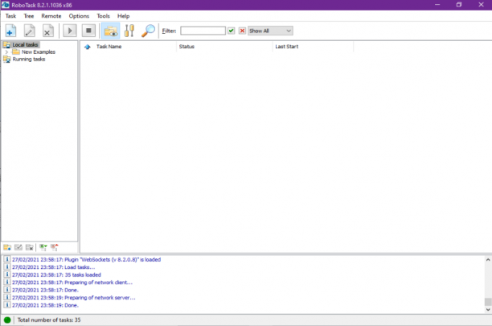Open the Tree menu
This screenshot has height=326, width=492.
click(x=29, y=16)
